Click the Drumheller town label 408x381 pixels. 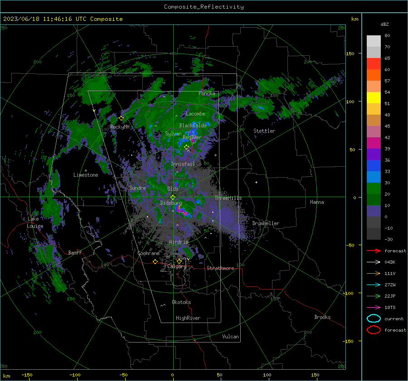[x=266, y=223]
